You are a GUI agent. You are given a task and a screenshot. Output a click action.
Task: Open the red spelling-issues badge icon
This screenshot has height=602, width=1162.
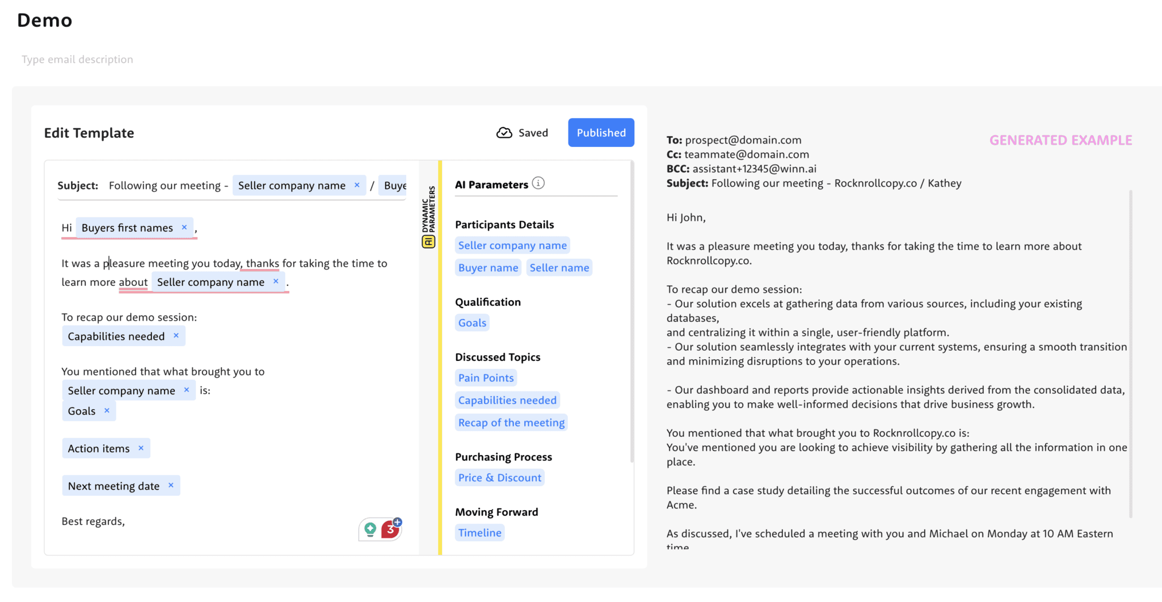(391, 528)
